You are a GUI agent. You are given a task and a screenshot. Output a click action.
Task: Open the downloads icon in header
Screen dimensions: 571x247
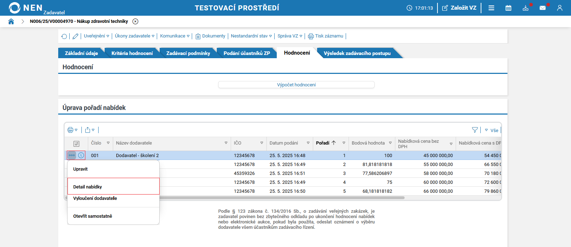(525, 8)
